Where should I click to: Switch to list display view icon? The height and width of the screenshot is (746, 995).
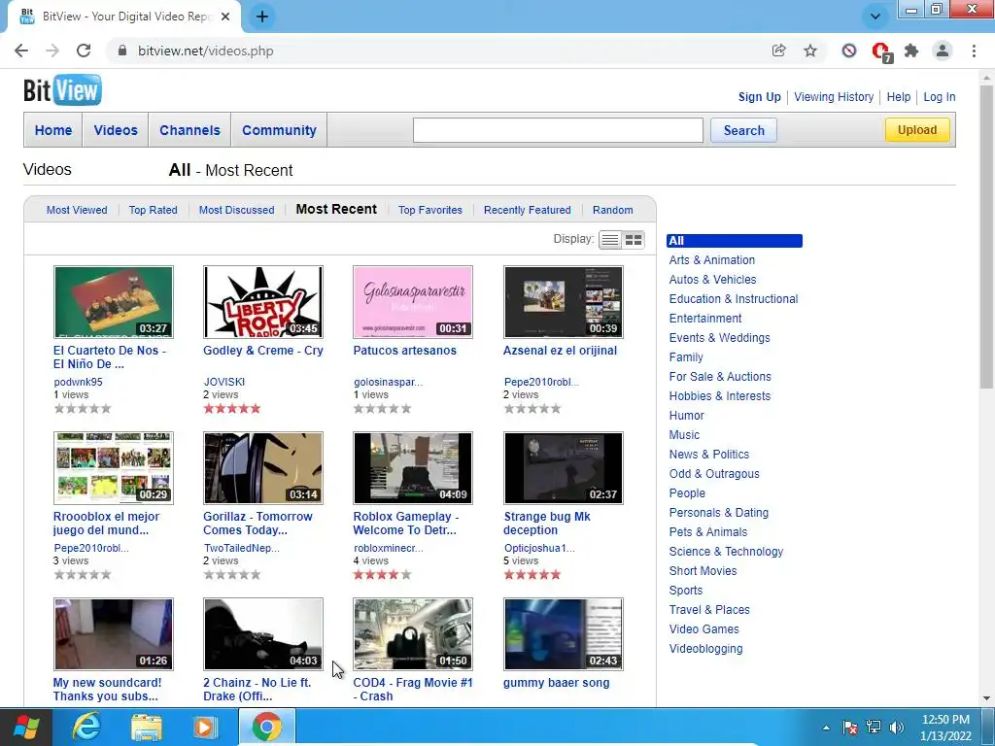click(x=610, y=240)
